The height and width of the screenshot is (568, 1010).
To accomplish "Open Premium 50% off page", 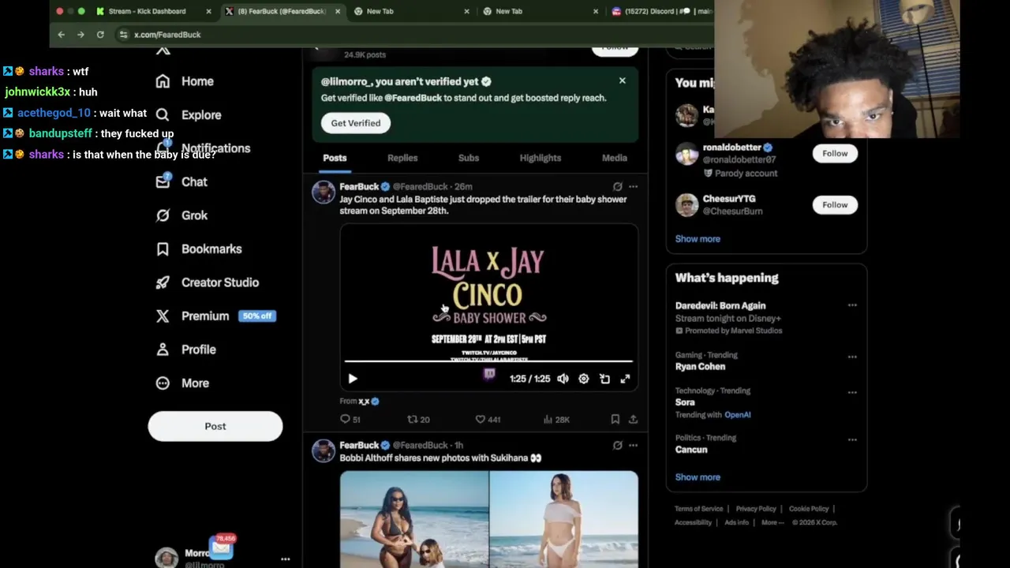I will [x=215, y=316].
